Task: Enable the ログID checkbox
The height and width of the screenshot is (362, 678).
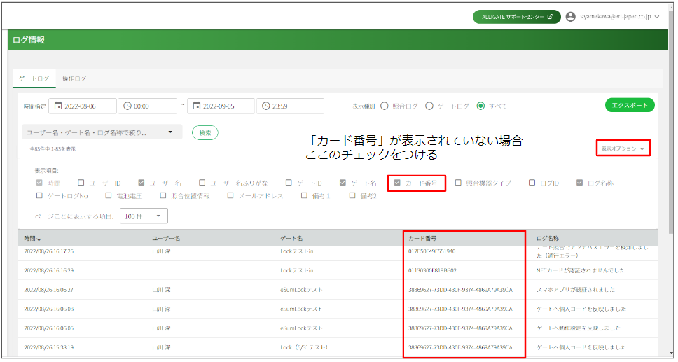Action: pyautogui.click(x=532, y=183)
